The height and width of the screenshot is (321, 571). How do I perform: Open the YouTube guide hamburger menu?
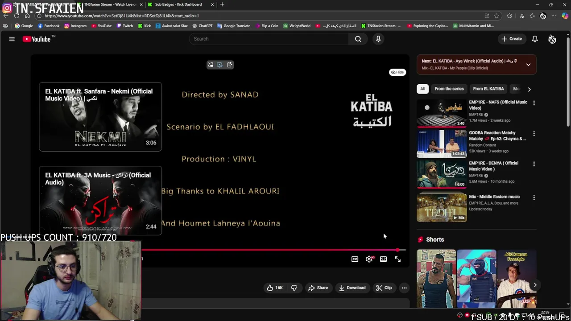pos(12,39)
